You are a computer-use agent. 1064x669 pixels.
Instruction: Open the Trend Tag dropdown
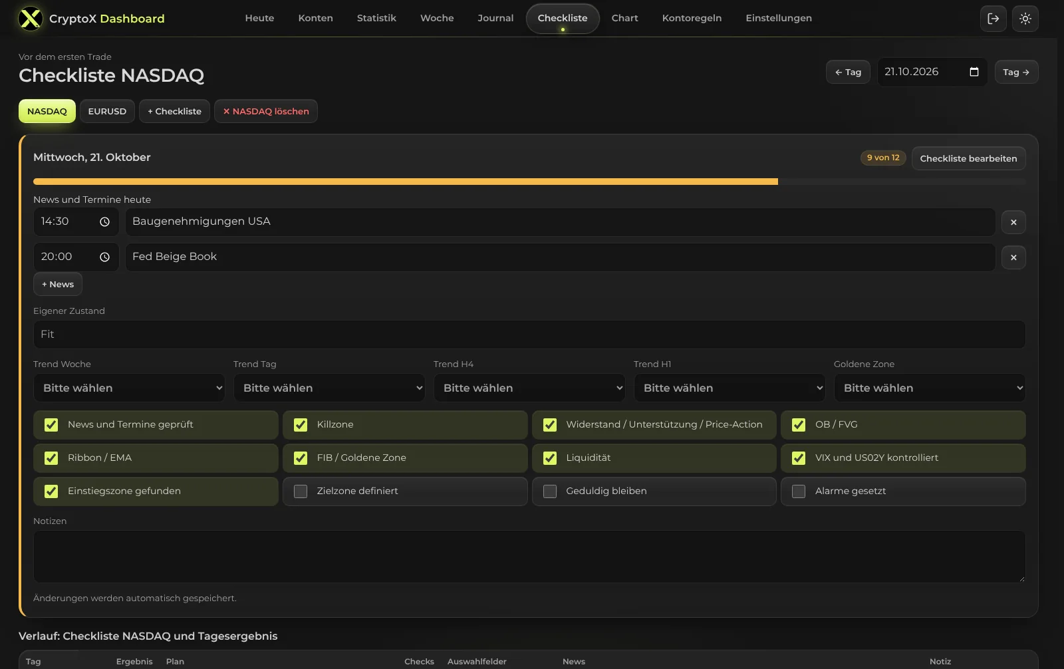coord(329,388)
